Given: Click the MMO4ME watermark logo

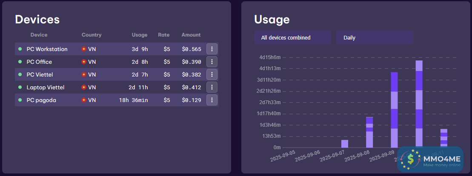Looking at the screenshot, I should (x=430, y=160).
